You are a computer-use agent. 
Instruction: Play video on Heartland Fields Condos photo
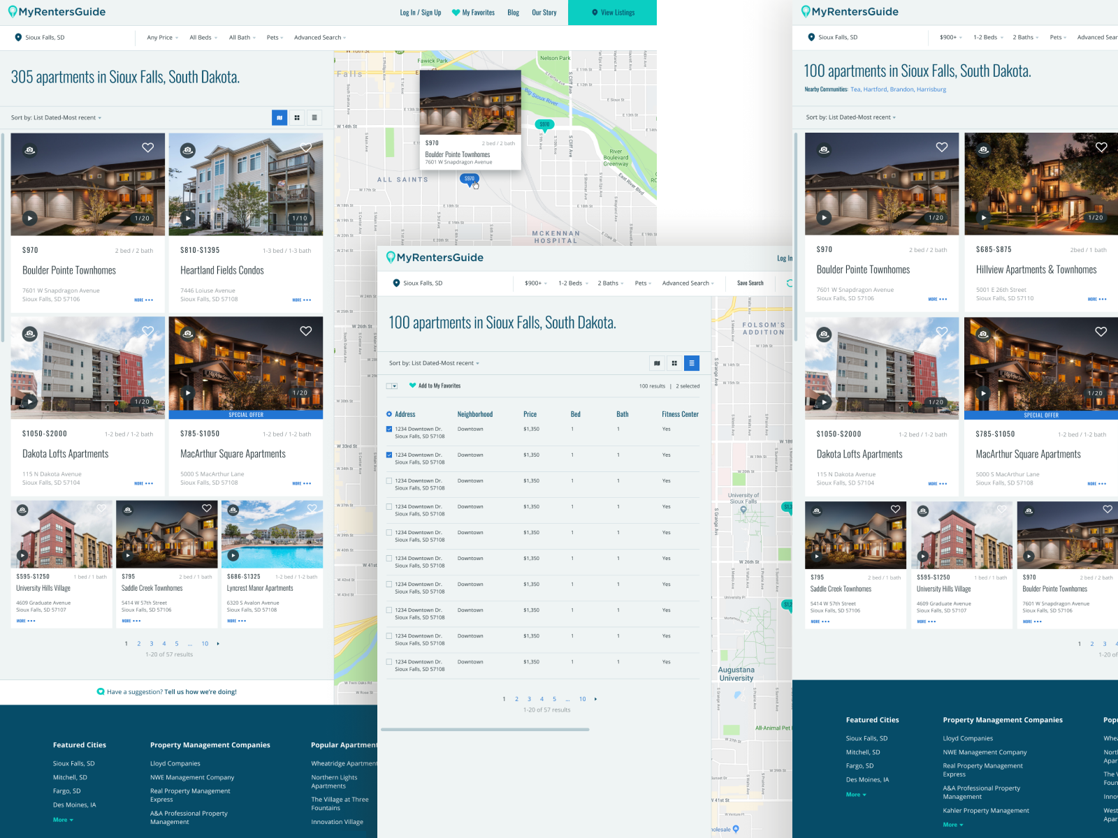tap(187, 218)
